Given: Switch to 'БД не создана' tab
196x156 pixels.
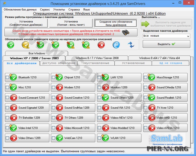Looking at the screenshot, I should [x=171, y=63].
